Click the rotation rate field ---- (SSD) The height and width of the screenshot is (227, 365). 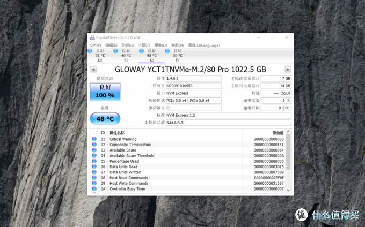point(276,93)
